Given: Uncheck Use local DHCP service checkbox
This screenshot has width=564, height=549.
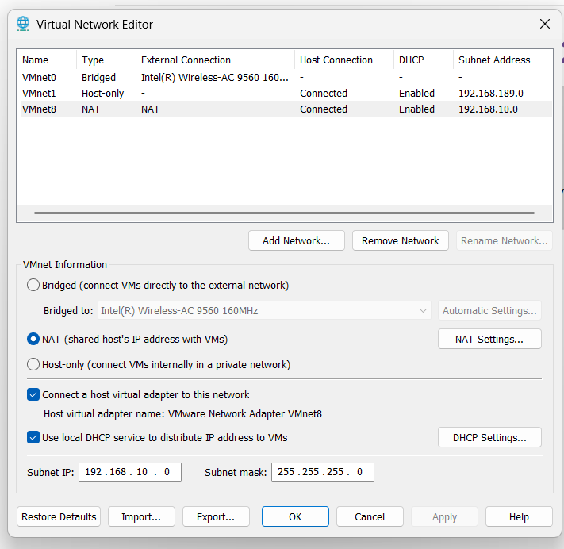Looking at the screenshot, I should (33, 437).
